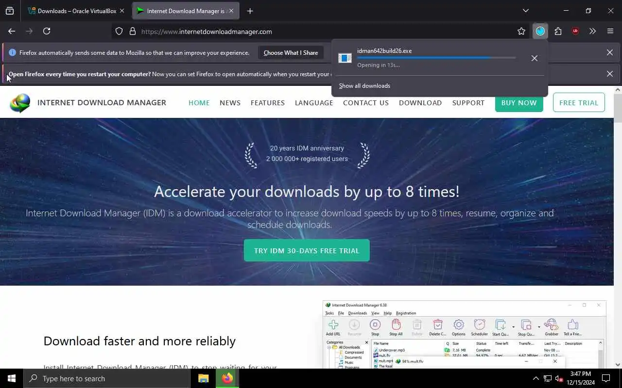
Task: Bookmark this page with star icon
Action: (521, 32)
